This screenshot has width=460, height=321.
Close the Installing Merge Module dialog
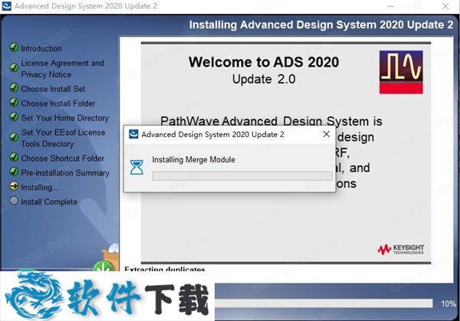click(327, 134)
